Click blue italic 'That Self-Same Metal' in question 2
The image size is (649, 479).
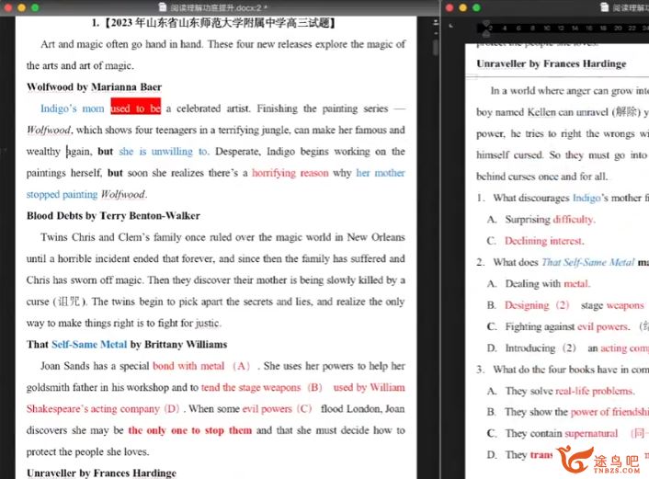(587, 262)
